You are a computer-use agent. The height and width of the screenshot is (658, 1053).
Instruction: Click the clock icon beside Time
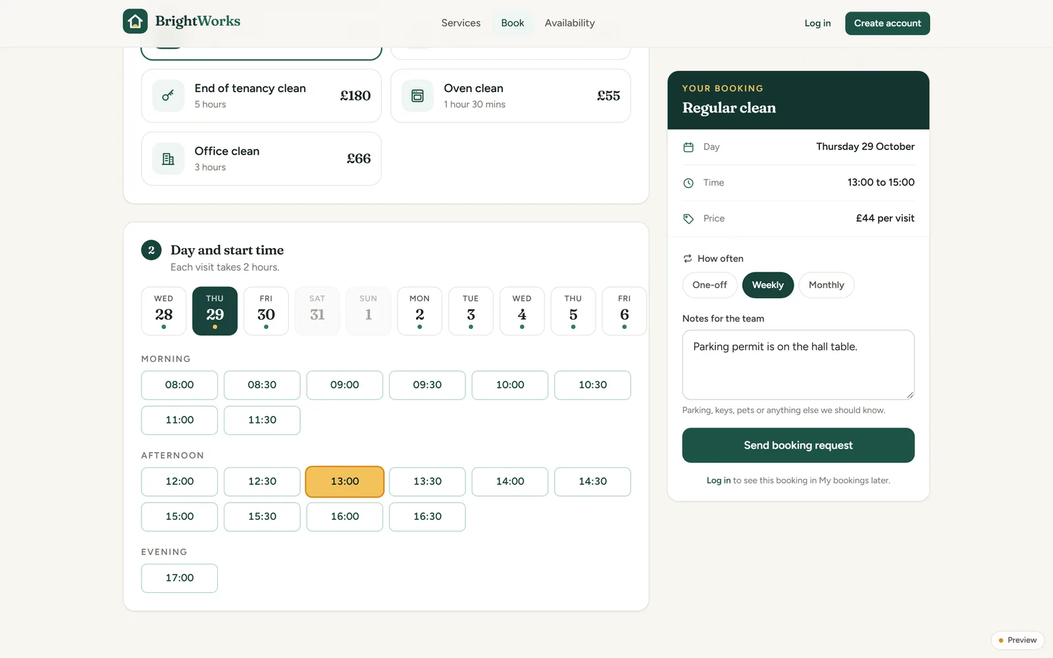click(688, 183)
